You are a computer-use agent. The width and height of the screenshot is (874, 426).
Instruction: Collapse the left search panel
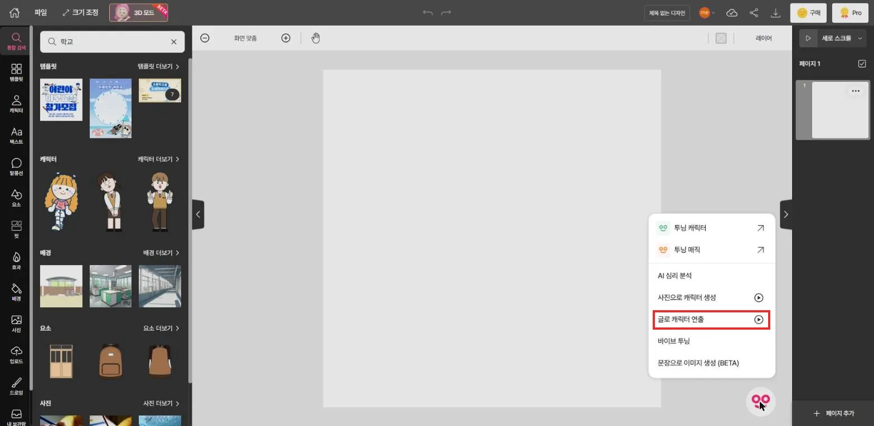click(198, 214)
